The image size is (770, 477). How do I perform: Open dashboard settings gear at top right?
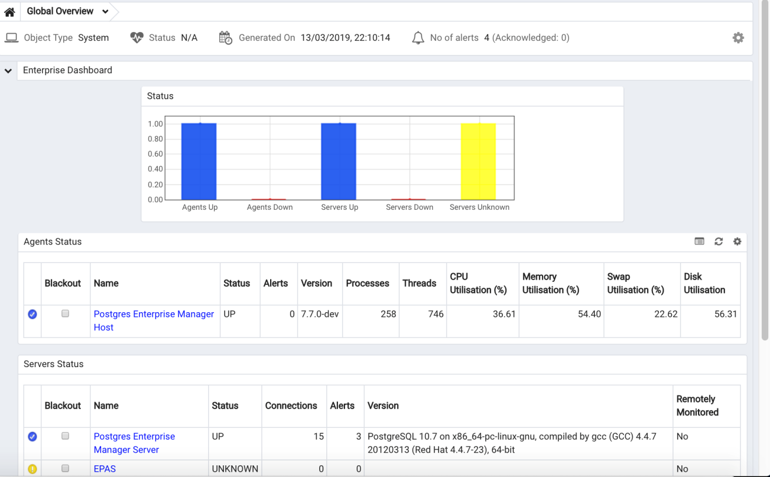pos(738,37)
